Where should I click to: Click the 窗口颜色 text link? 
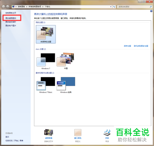click(x=78, y=138)
